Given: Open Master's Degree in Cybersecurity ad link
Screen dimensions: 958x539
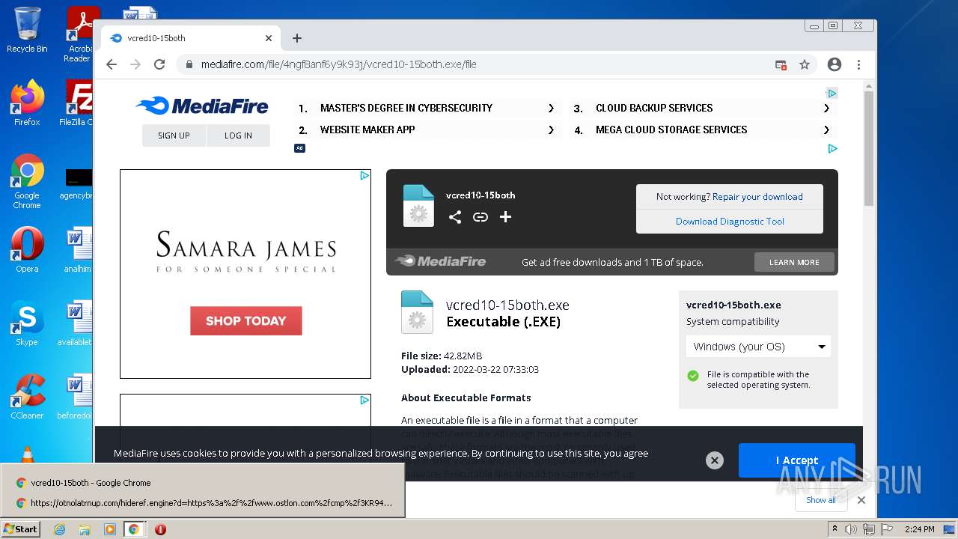Looking at the screenshot, I should (x=427, y=108).
